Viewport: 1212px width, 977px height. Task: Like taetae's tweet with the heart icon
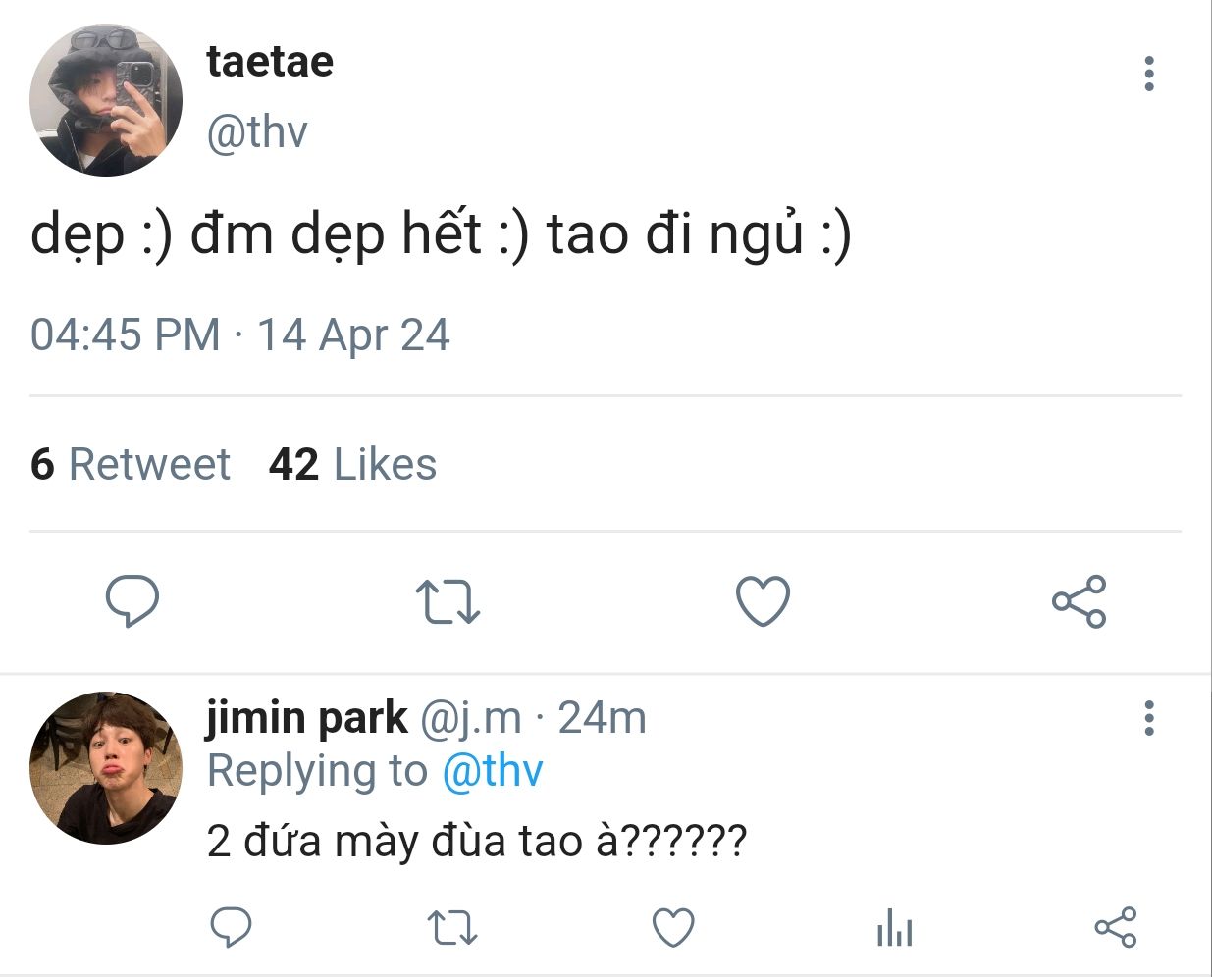(763, 601)
